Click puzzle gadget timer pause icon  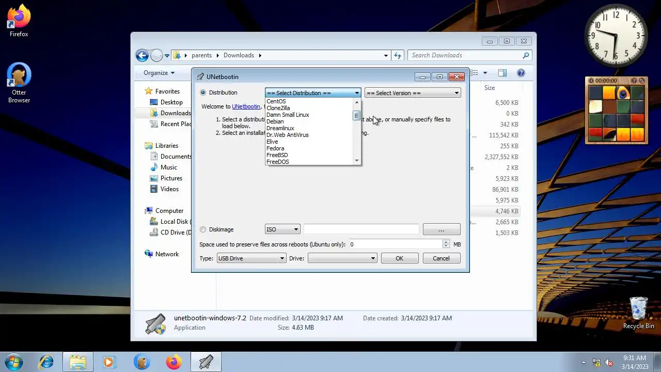(x=591, y=81)
